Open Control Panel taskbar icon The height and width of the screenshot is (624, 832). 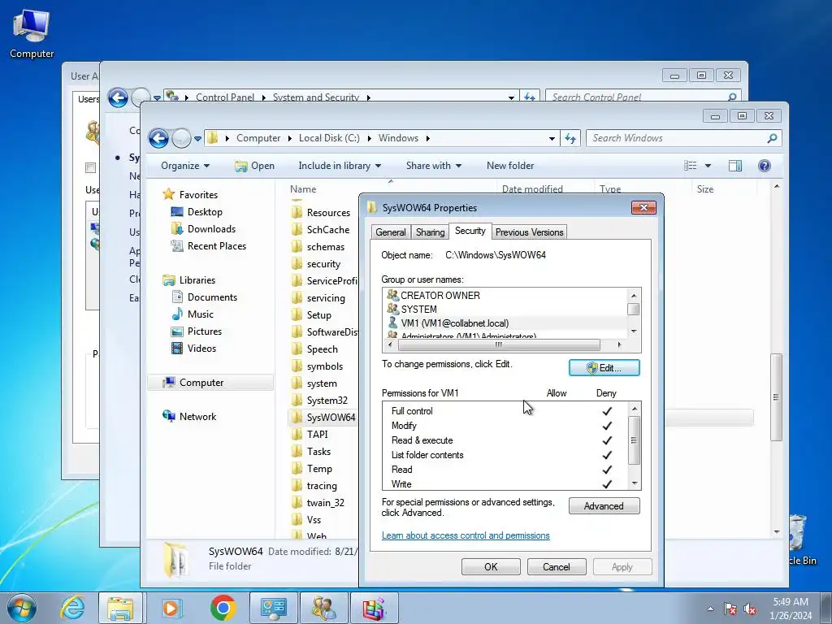tap(273, 608)
